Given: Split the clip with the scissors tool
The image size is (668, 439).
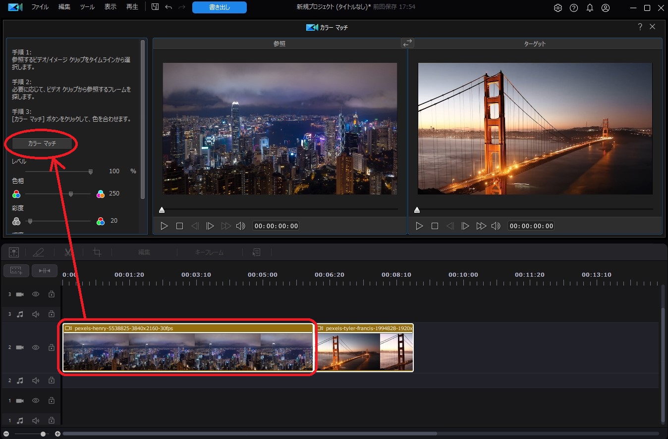Looking at the screenshot, I should tap(68, 252).
